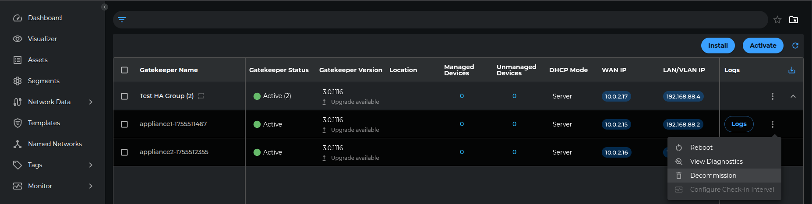Collapse the sidebar with arrow icon
The height and width of the screenshot is (204, 812).
click(104, 7)
